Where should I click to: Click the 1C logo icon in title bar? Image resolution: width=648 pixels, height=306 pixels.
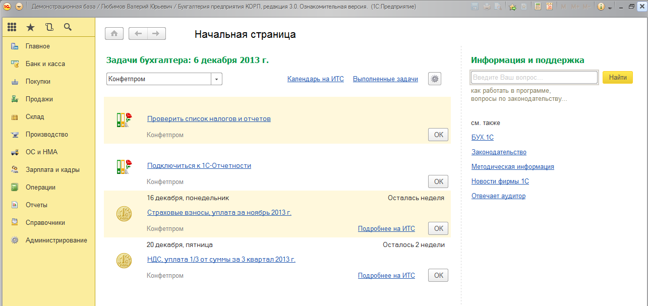pos(7,7)
